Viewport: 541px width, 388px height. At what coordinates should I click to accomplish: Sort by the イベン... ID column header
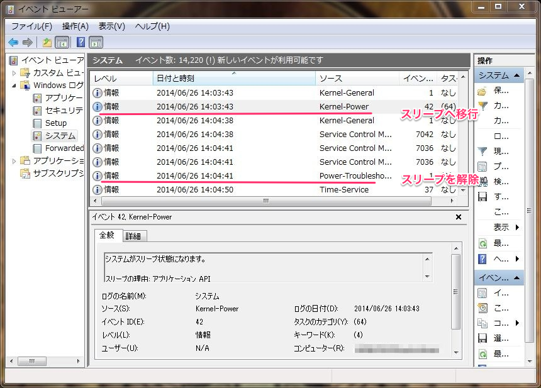point(418,78)
